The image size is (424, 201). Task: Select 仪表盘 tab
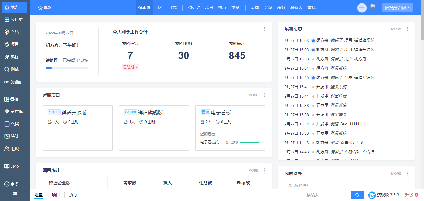click(x=144, y=8)
